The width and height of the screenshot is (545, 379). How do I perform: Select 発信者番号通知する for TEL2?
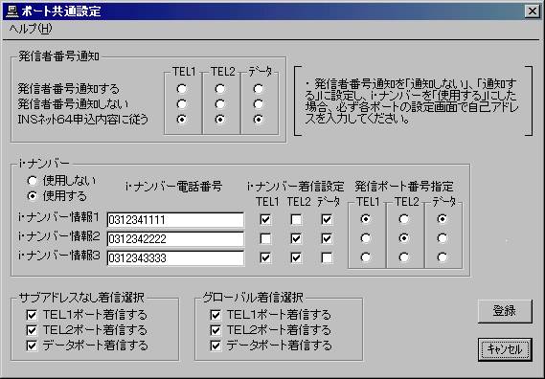[219, 89]
